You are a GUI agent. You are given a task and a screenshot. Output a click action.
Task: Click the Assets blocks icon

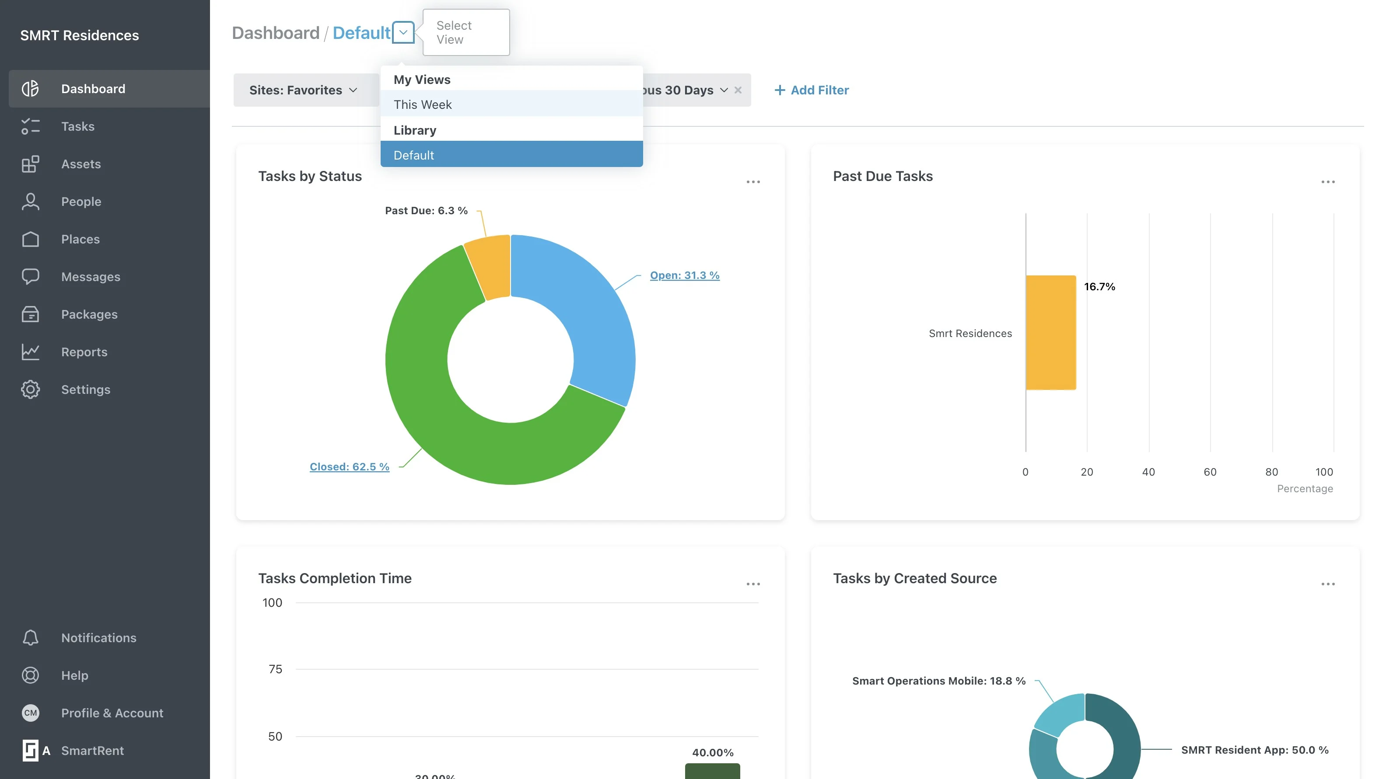pos(30,163)
